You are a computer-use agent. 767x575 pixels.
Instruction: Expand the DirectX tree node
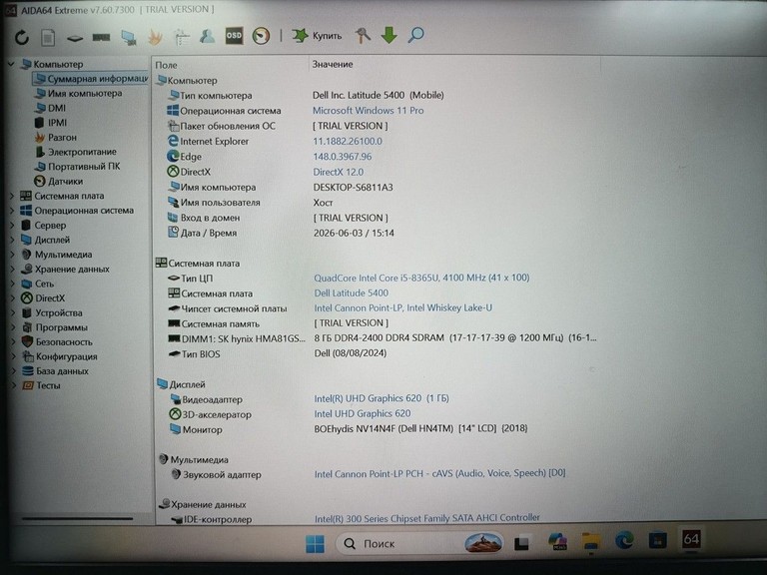[x=12, y=298]
